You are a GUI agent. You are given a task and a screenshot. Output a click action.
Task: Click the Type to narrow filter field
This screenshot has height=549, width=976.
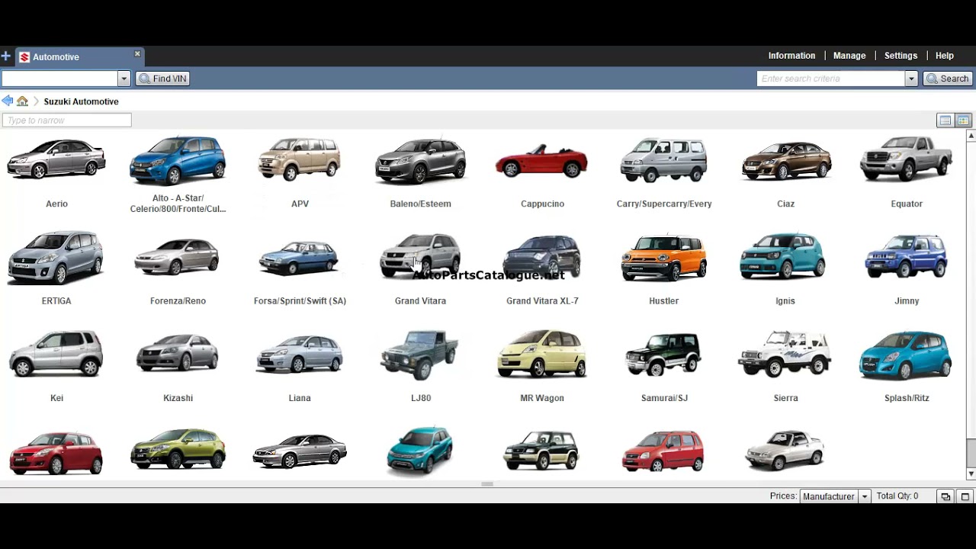[x=66, y=120]
